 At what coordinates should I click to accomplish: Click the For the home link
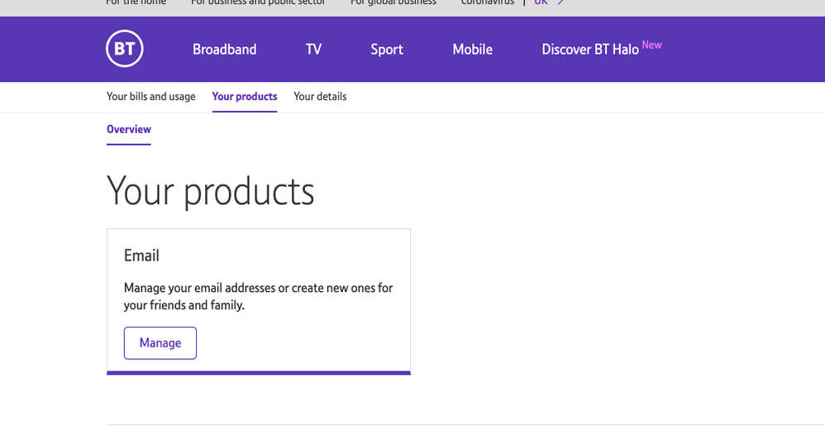pyautogui.click(x=136, y=3)
